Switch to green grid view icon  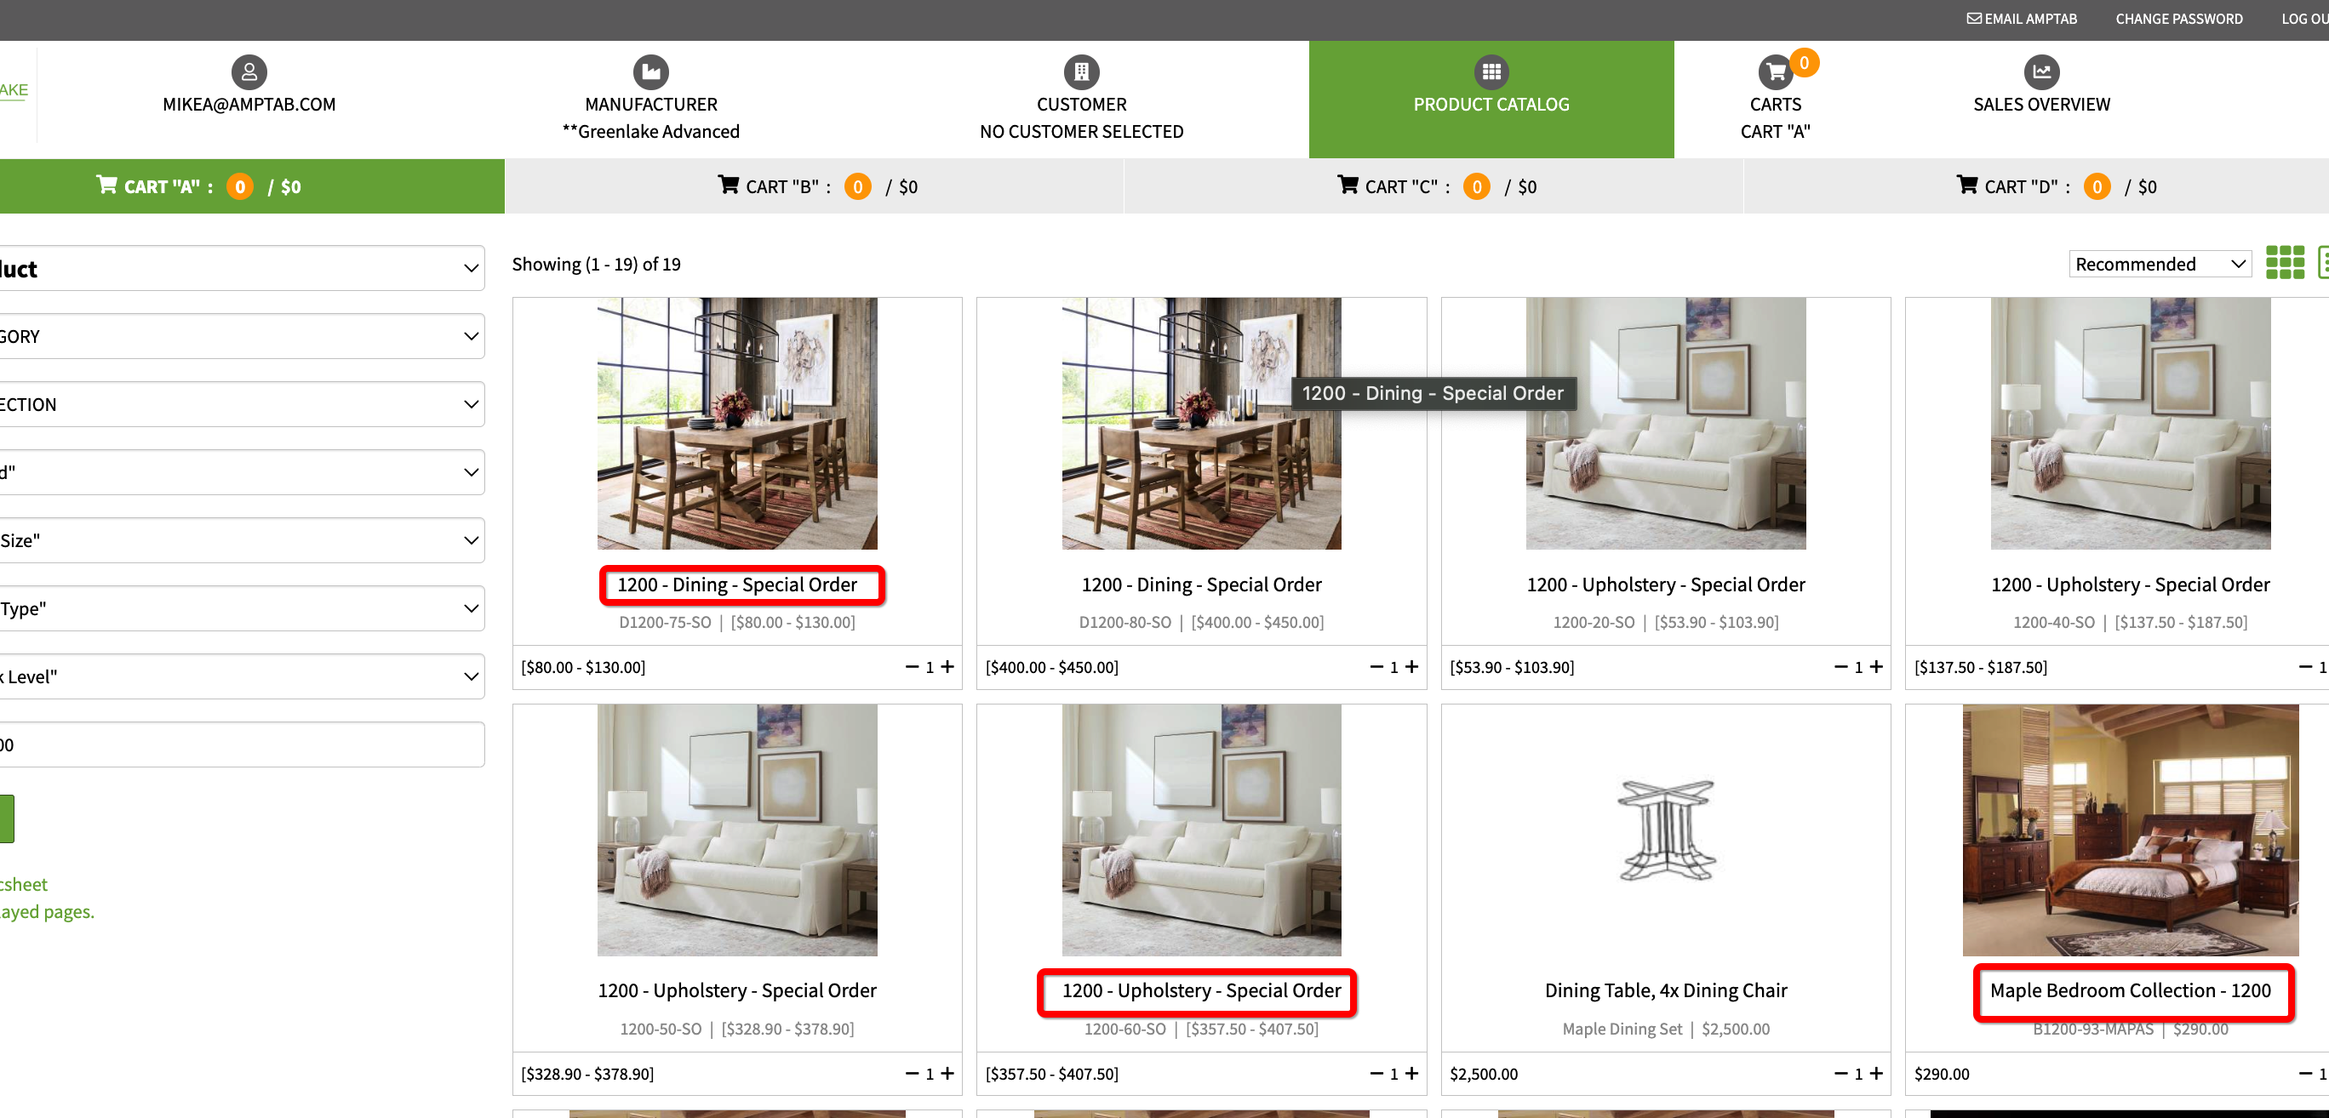(x=2284, y=263)
